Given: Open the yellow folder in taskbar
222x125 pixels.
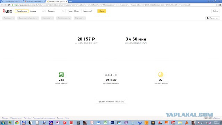Looking at the screenshot, I should pos(180,123).
